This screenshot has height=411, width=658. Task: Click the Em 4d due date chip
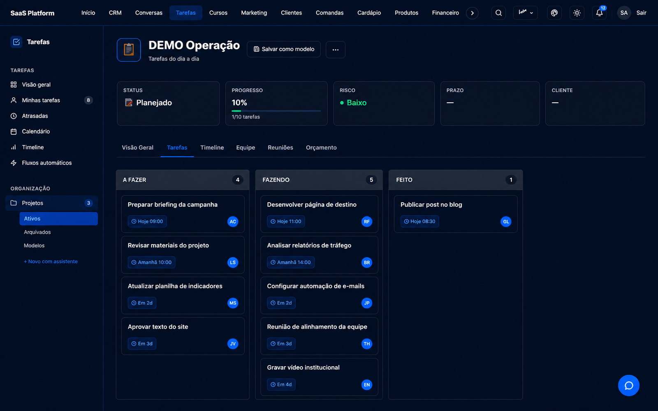point(281,385)
